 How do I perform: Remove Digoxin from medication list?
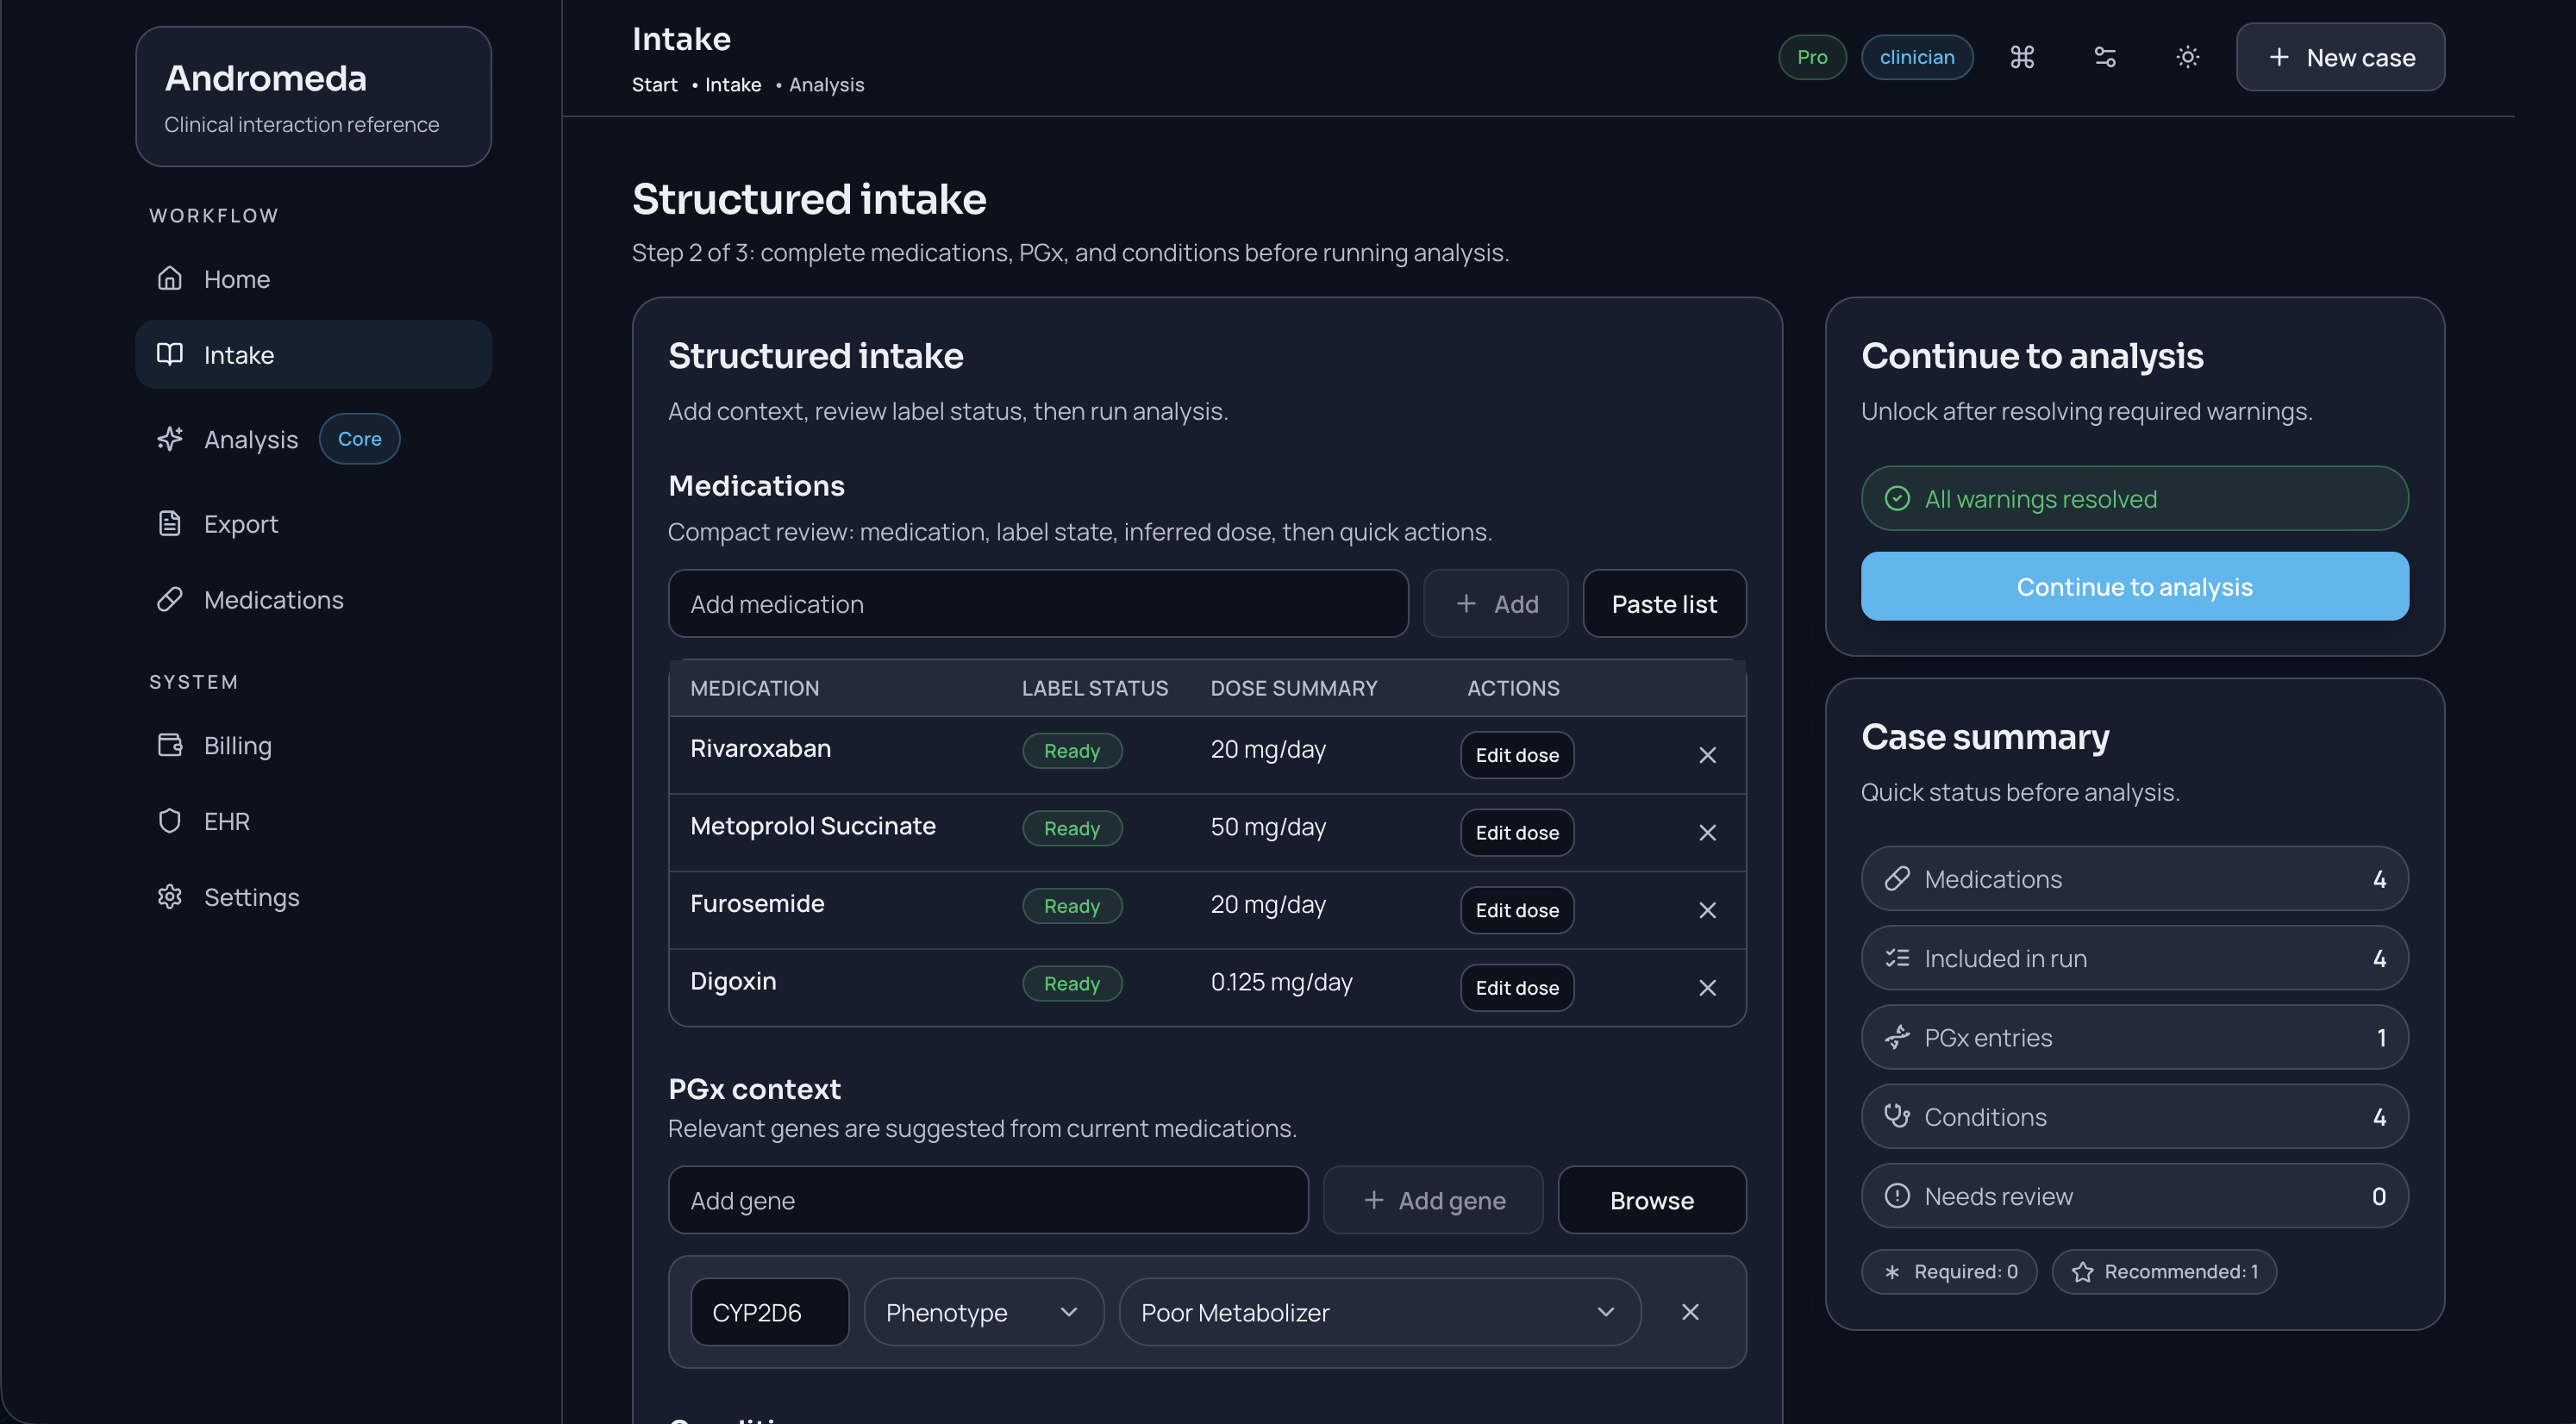point(1707,988)
